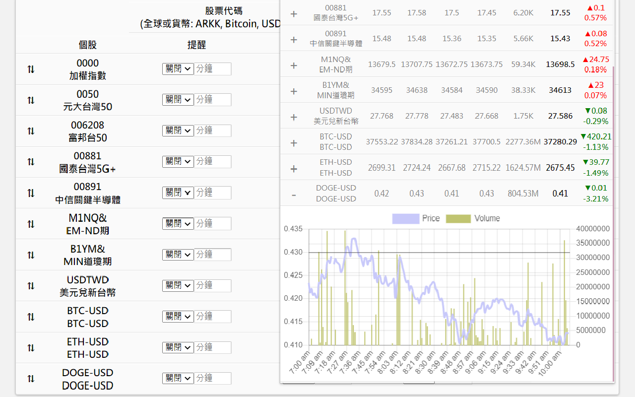Click the minutes input field for 0050
The image size is (635, 397).
point(212,100)
